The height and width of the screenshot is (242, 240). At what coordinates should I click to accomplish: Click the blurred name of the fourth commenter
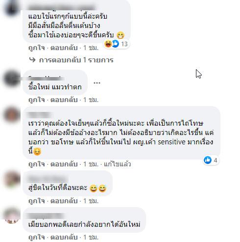(x=48, y=179)
